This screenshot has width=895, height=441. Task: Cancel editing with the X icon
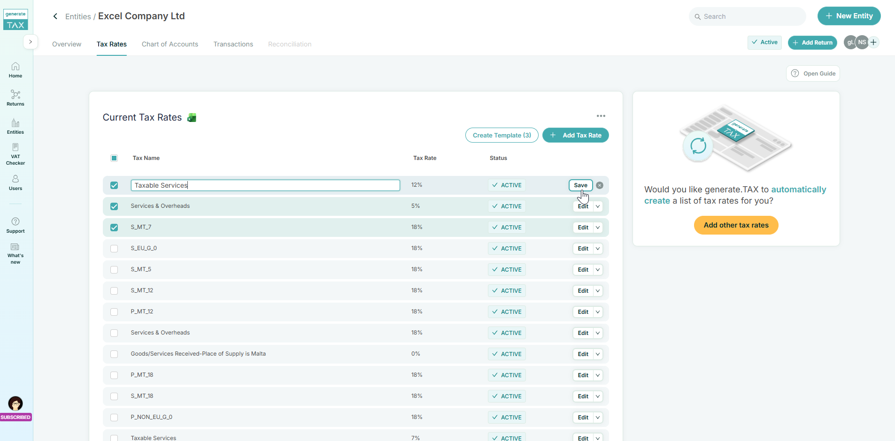pos(600,185)
